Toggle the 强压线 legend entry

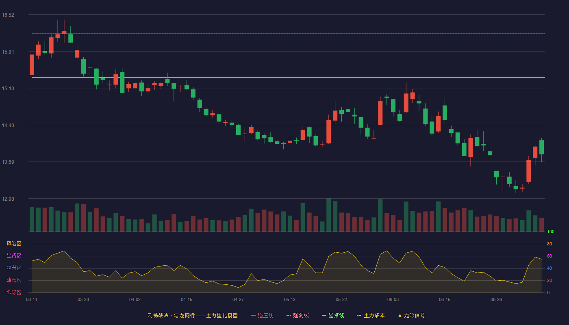pos(262,315)
